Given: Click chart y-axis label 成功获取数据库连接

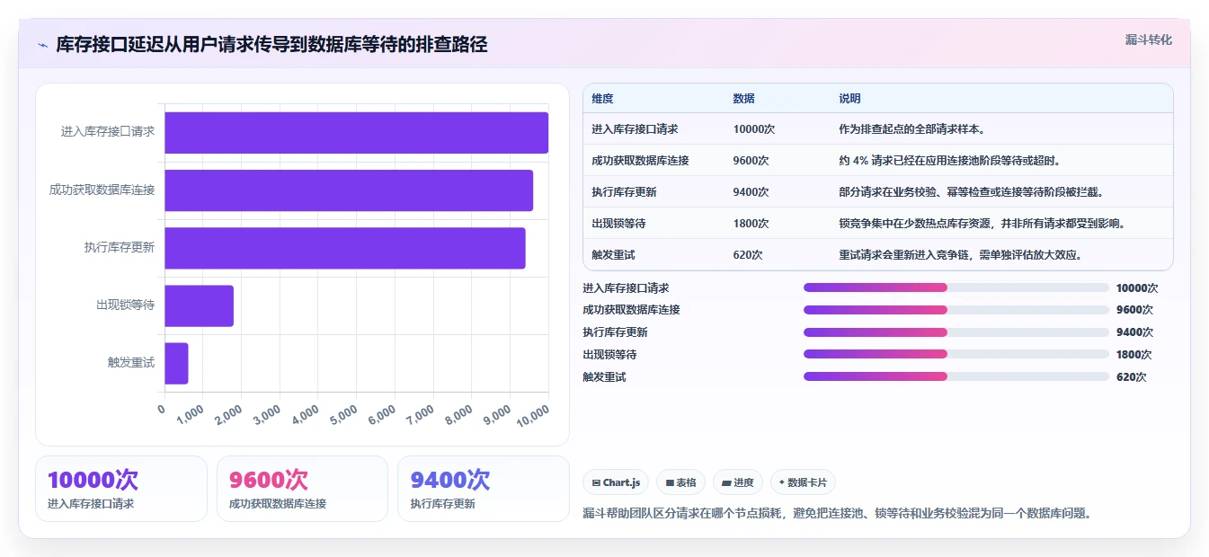Looking at the screenshot, I should [102, 190].
